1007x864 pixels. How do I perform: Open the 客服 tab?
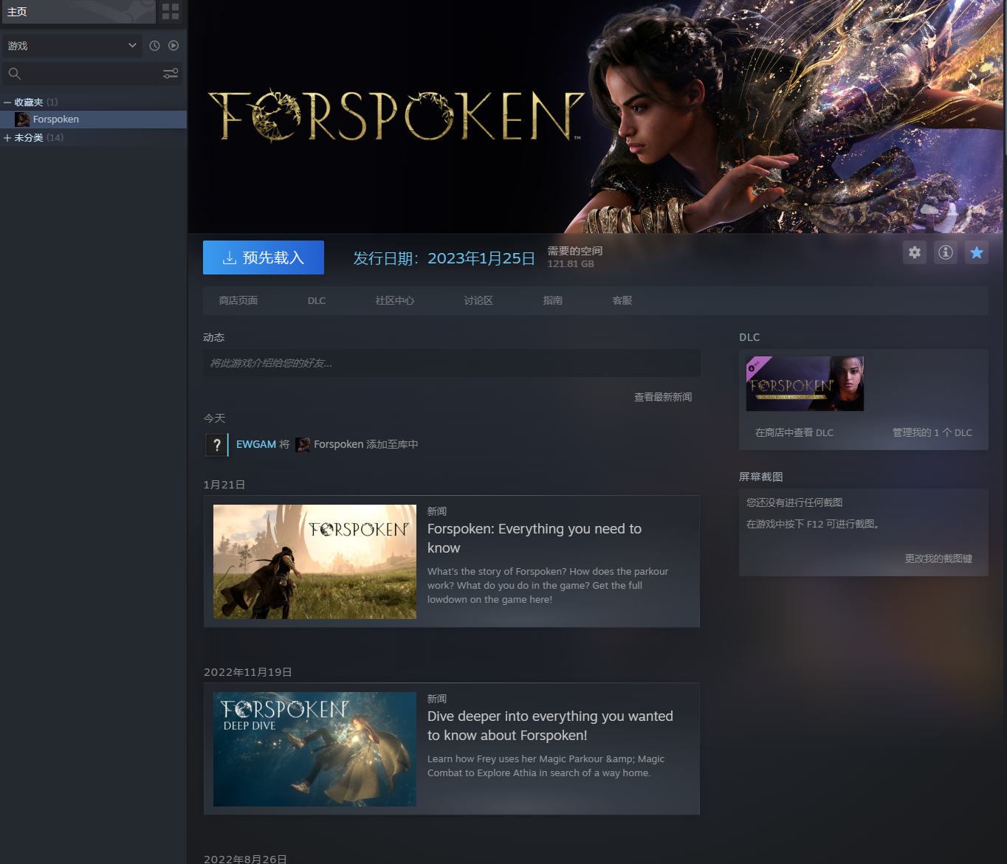622,301
